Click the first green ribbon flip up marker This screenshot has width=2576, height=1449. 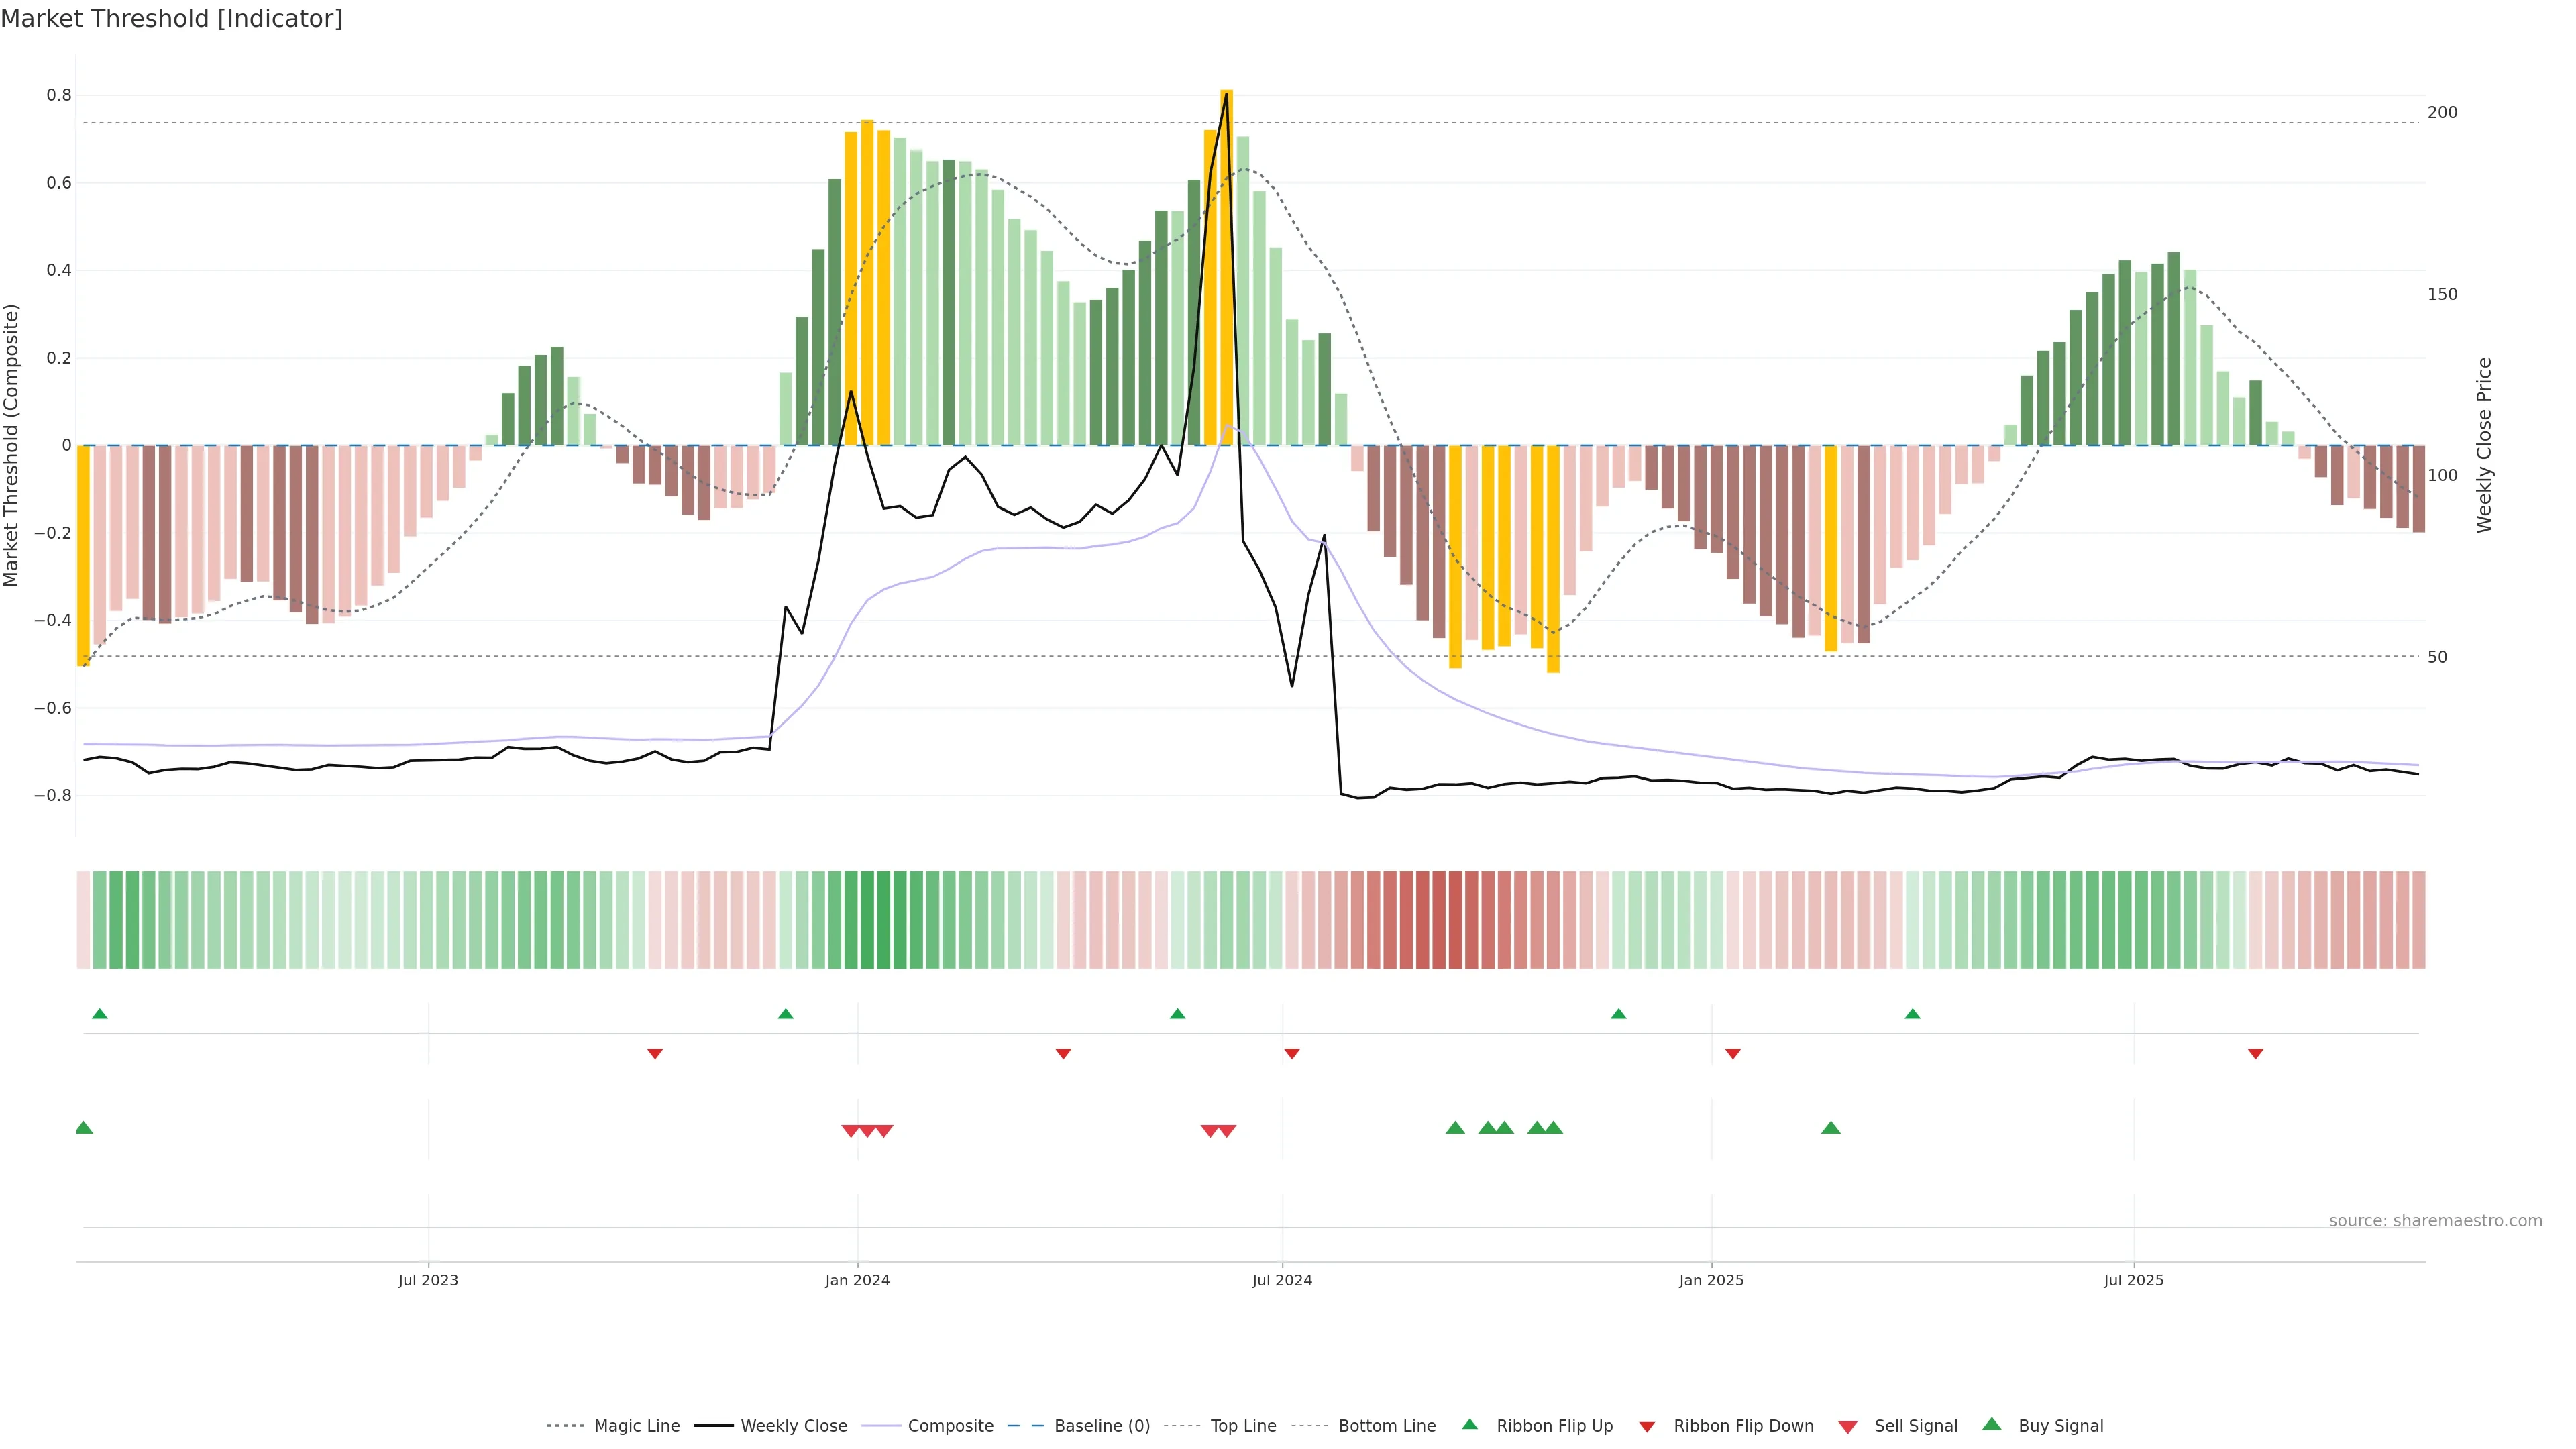[99, 1014]
